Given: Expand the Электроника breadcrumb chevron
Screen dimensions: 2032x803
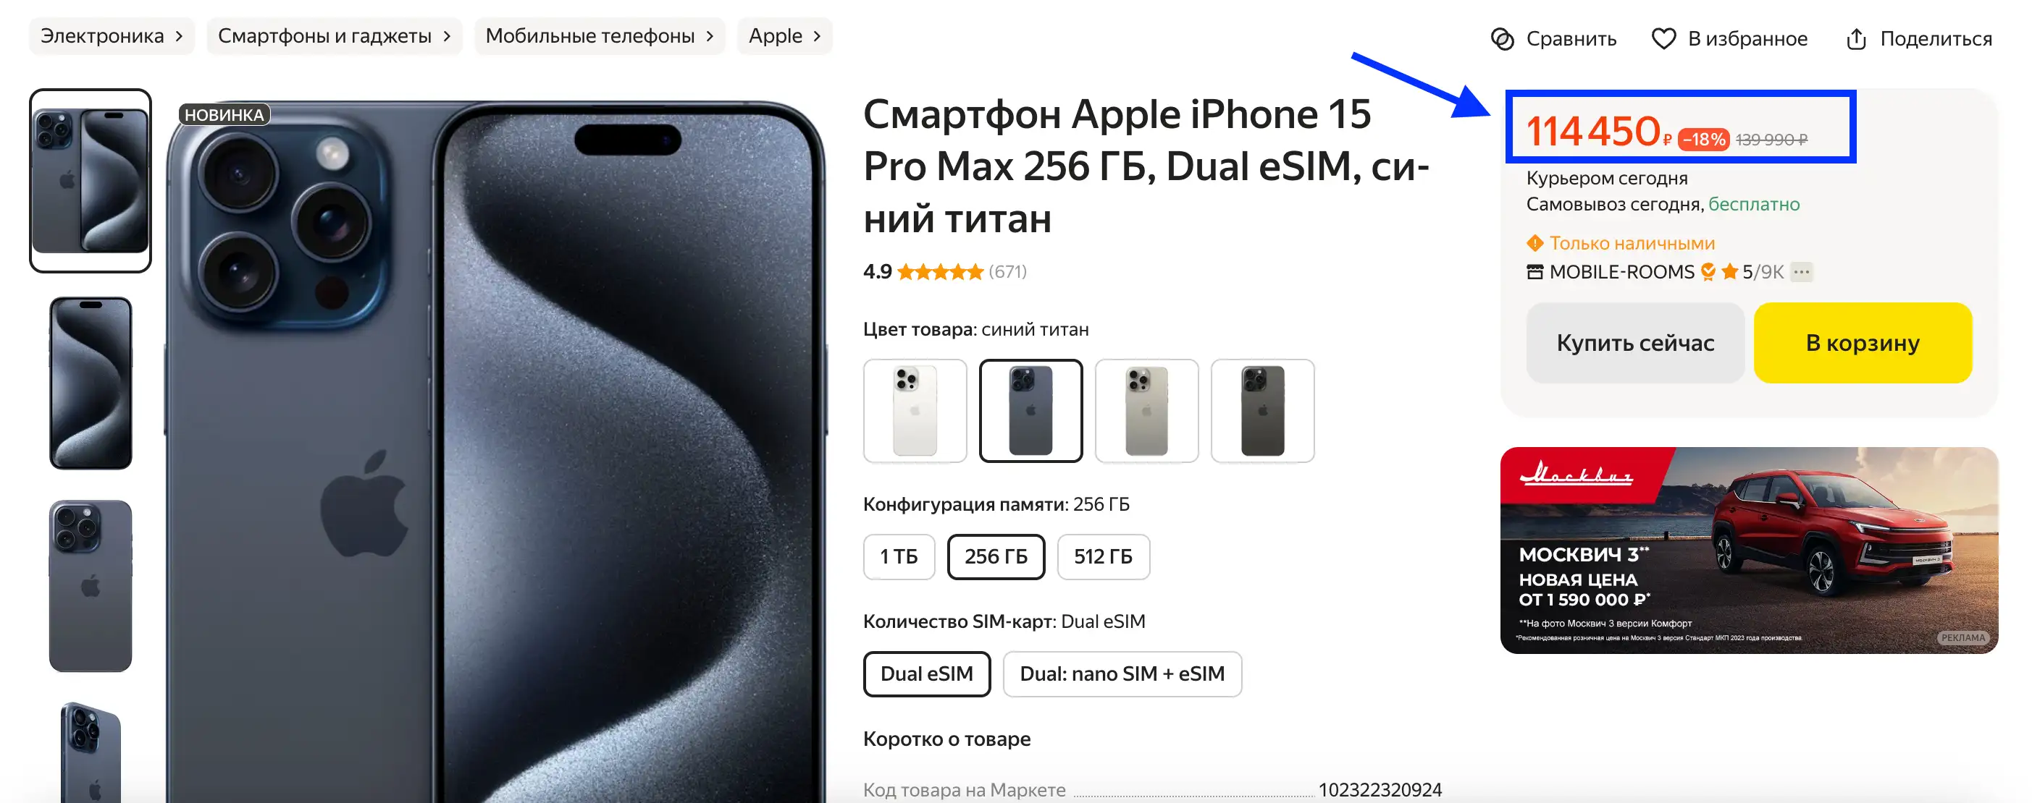Looking at the screenshot, I should (179, 36).
